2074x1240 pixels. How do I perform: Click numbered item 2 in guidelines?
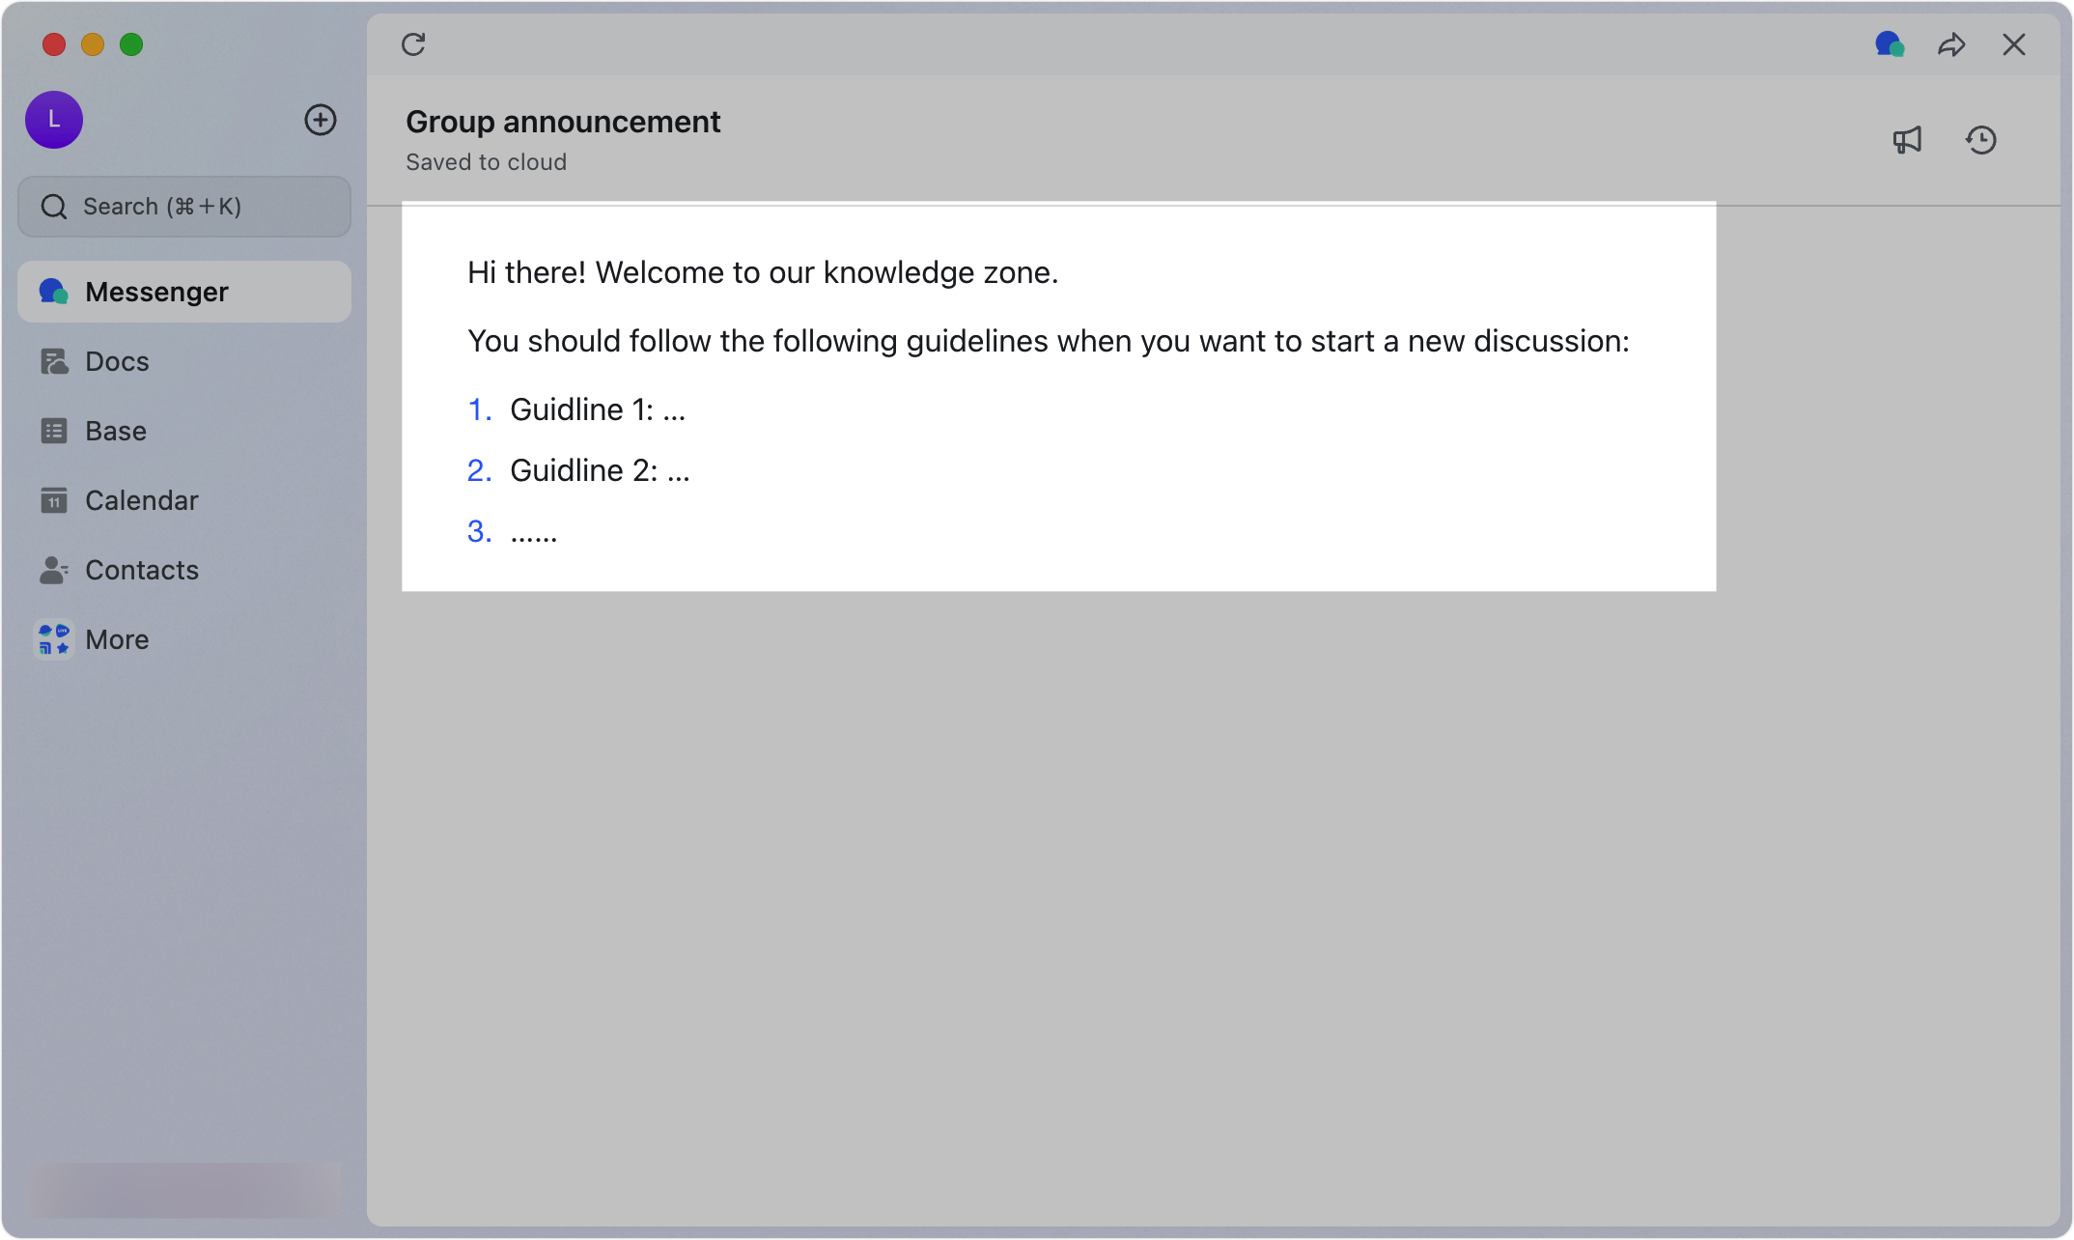click(x=479, y=469)
